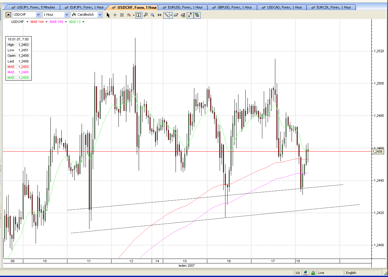This screenshot has width=388, height=277.
Task: Click the collapse-toolbar up arrow button
Action: point(8,14)
